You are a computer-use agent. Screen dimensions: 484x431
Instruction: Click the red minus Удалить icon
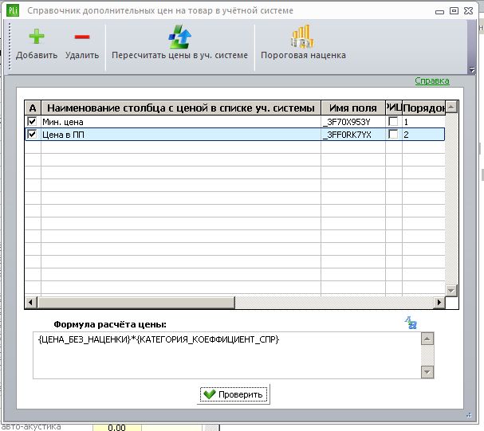pyautogui.click(x=82, y=37)
